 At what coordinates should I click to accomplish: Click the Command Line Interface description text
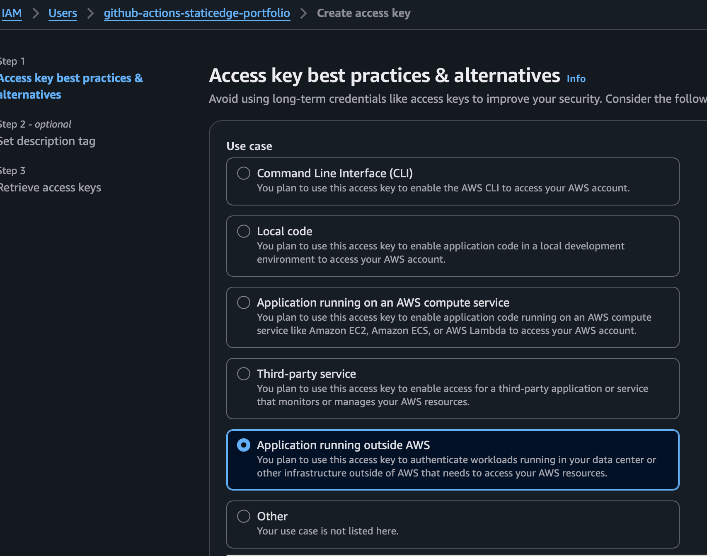click(x=443, y=188)
